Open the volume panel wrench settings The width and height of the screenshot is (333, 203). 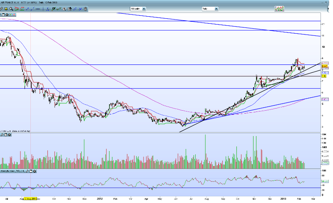click(2, 135)
